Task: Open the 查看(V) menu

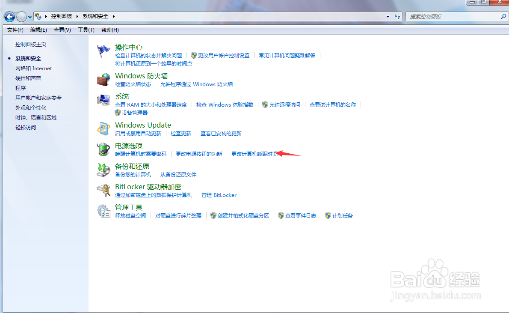Action: [x=62, y=30]
